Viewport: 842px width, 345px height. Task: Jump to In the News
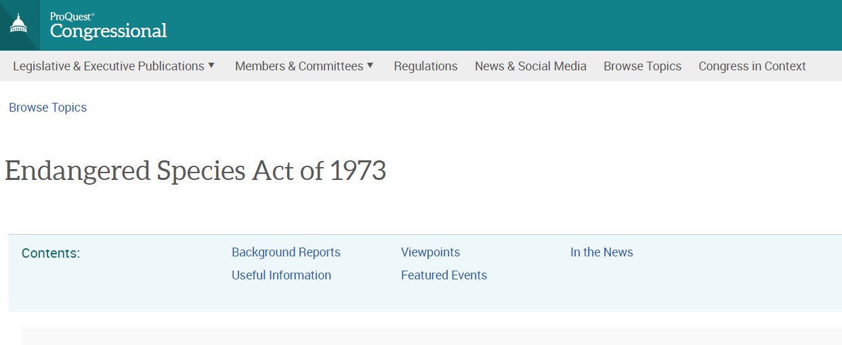(x=602, y=252)
